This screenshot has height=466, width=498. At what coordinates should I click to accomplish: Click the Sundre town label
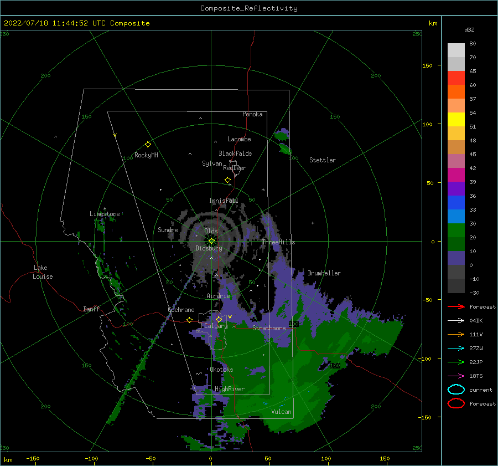pyautogui.click(x=168, y=229)
